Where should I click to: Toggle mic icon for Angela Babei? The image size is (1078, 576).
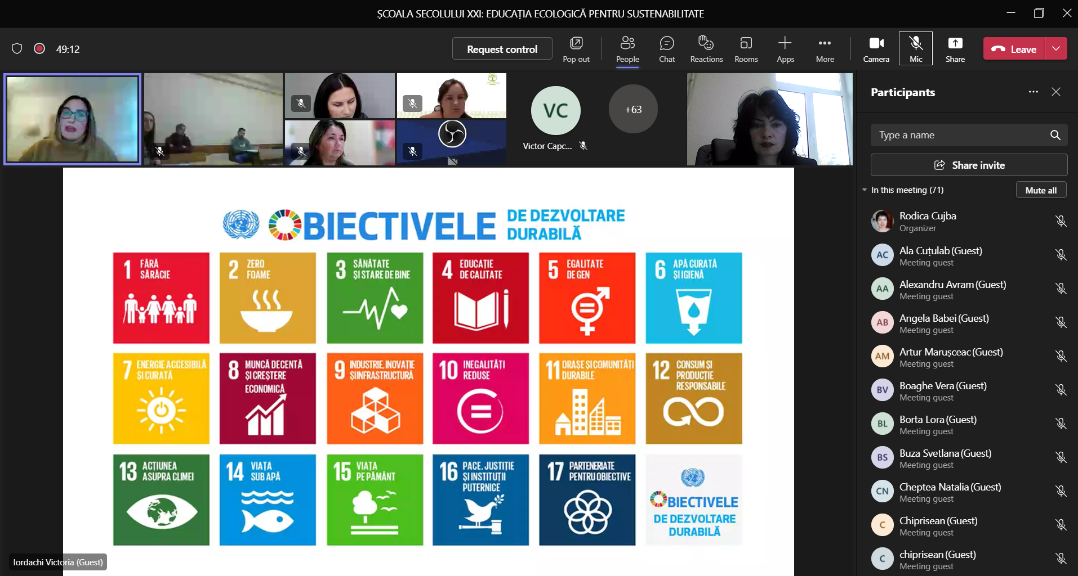click(1061, 322)
